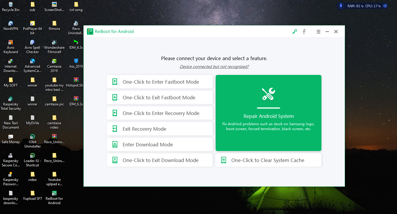This screenshot has height=214, width=397.
Task: Select the 'ReiBoot for Android' desktop shortcut
Action: click(x=54, y=198)
